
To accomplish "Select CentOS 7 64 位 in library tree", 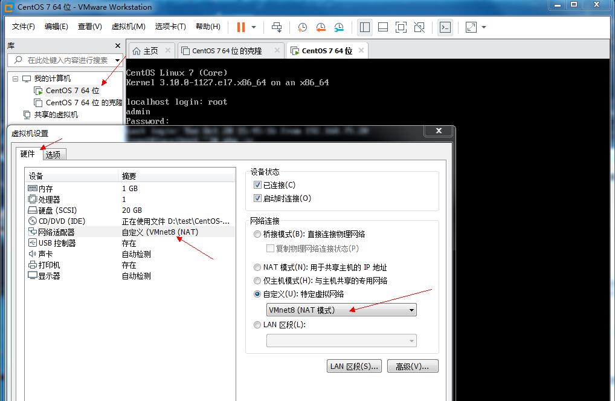I will pos(72,90).
